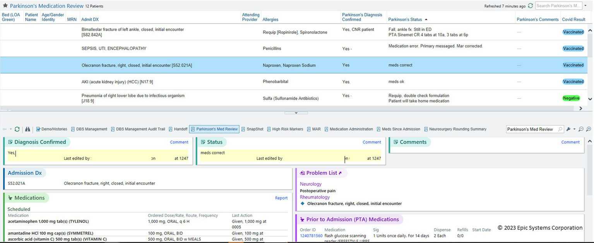The height and width of the screenshot is (243, 594).
Task: Open the back-history dropdown arrow in toolbar
Action: [10, 129]
